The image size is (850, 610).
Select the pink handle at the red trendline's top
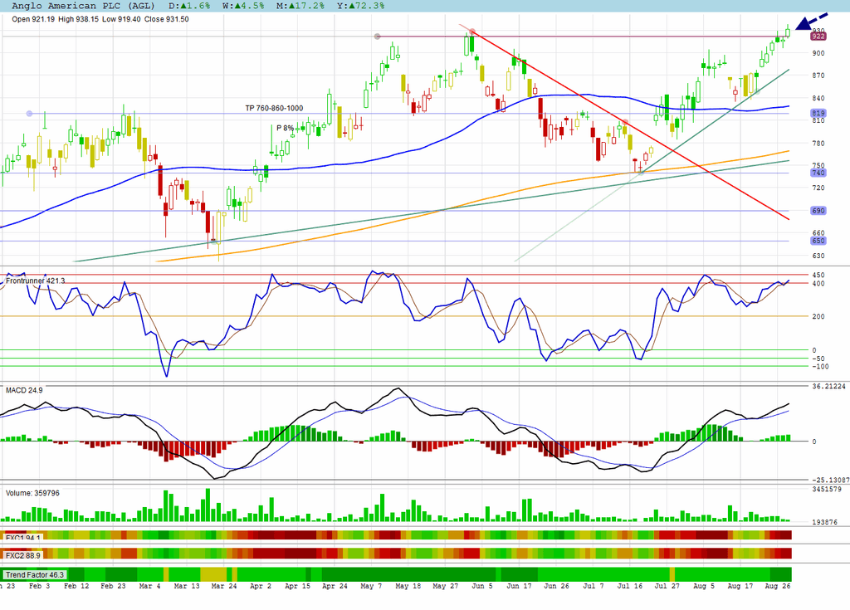[x=472, y=32]
